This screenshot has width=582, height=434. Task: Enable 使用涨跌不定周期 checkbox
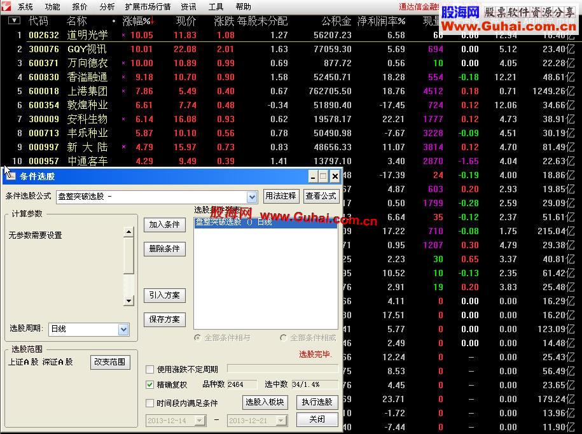pyautogui.click(x=149, y=369)
